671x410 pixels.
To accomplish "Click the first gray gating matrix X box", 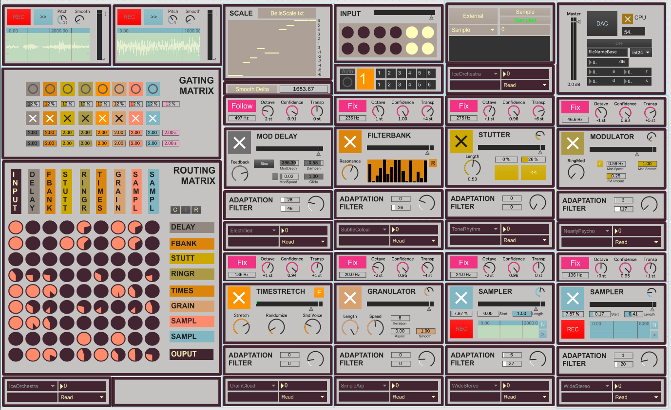I will tap(33, 118).
